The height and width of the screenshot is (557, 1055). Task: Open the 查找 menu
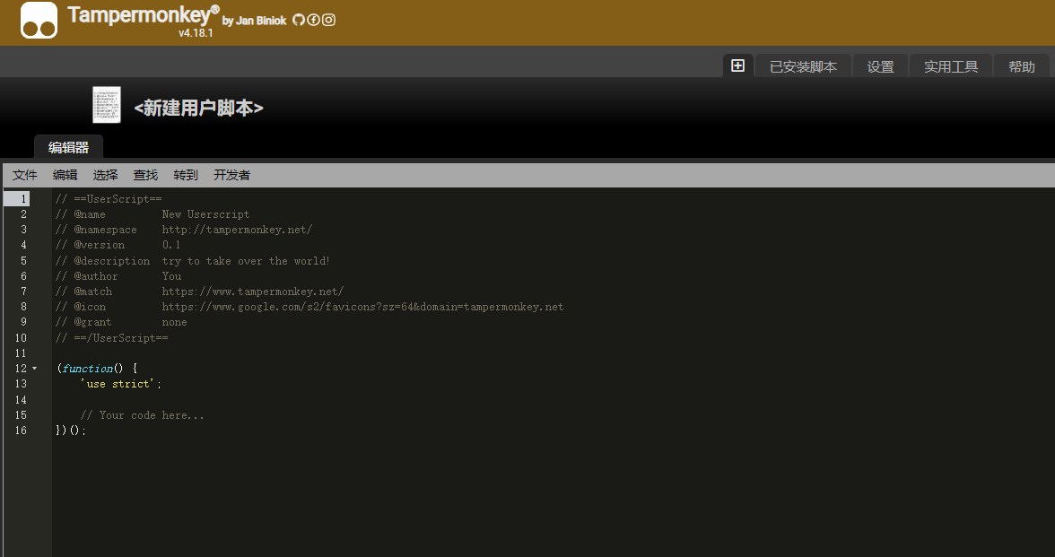tap(145, 175)
